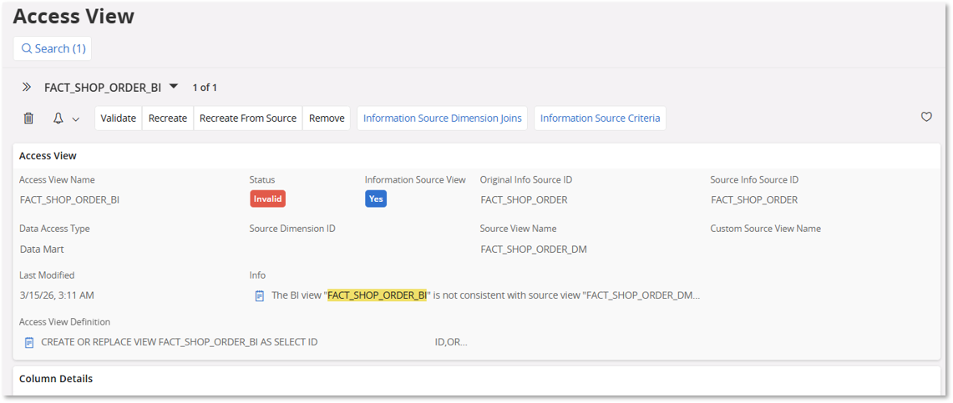Click the Source Info Source ID value

tap(754, 199)
